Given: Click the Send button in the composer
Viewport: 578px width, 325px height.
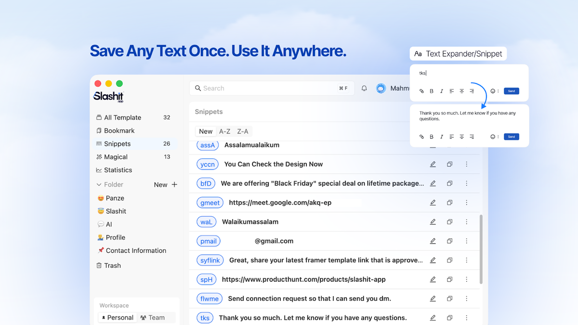Looking at the screenshot, I should coord(511,91).
